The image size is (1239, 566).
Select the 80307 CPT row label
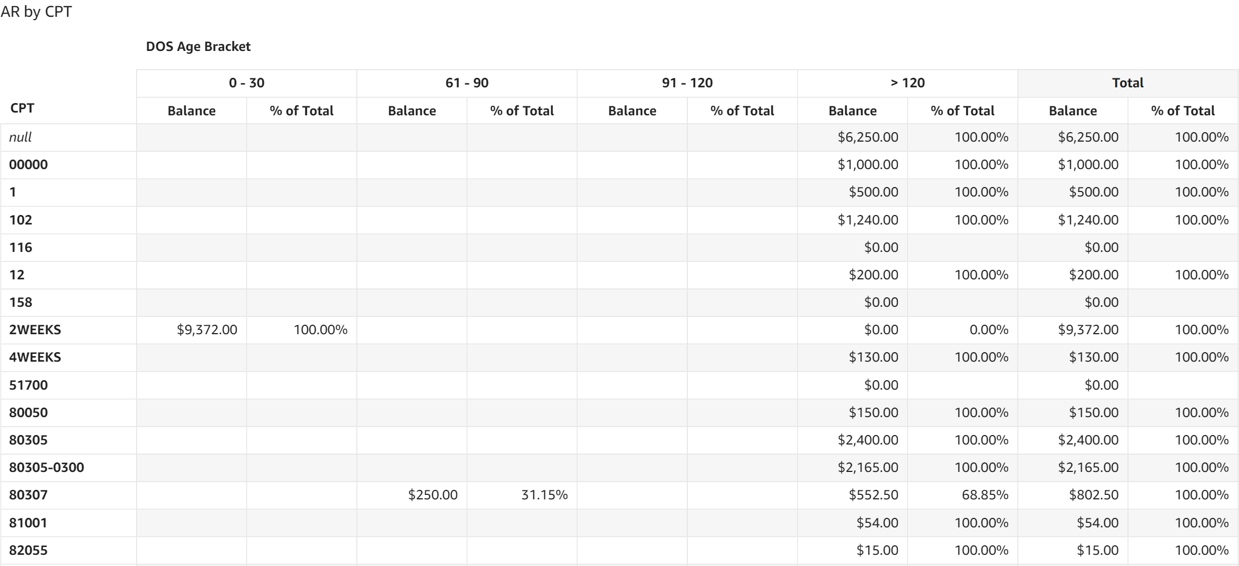point(29,495)
